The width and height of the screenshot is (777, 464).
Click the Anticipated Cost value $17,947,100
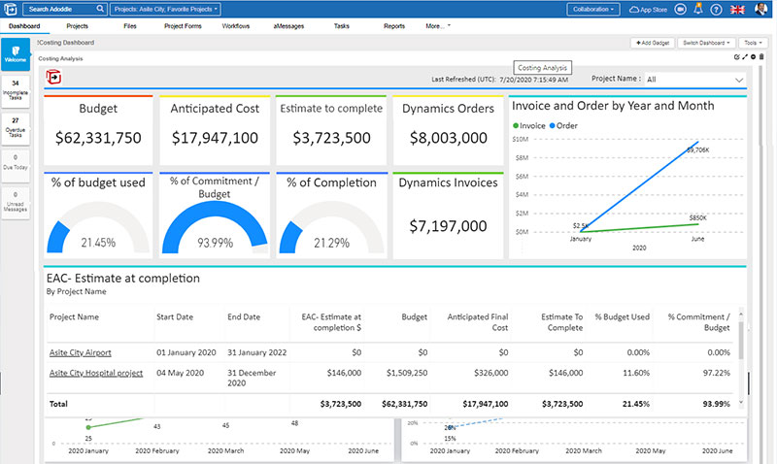[x=215, y=138]
